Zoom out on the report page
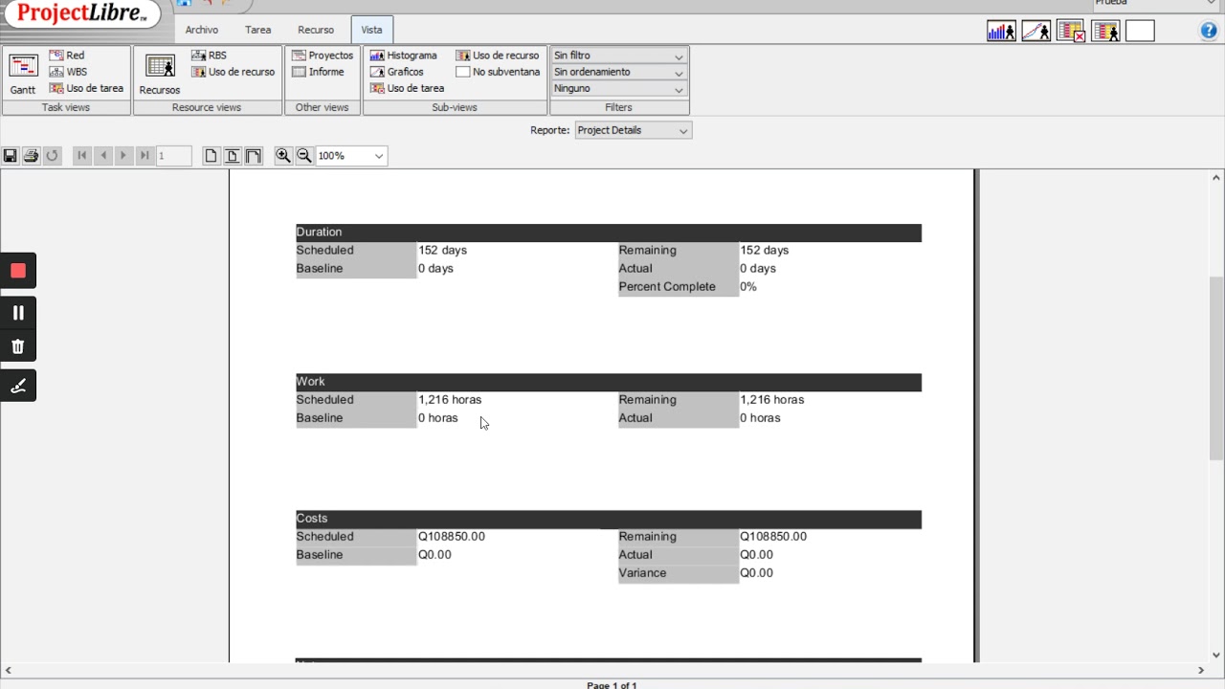The width and height of the screenshot is (1225, 689). pyautogui.click(x=303, y=155)
